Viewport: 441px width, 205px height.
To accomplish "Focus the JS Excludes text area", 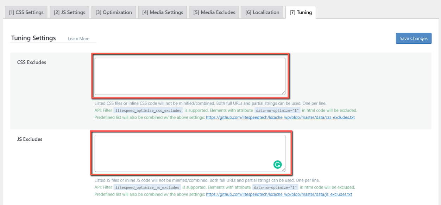I will 190,153.
